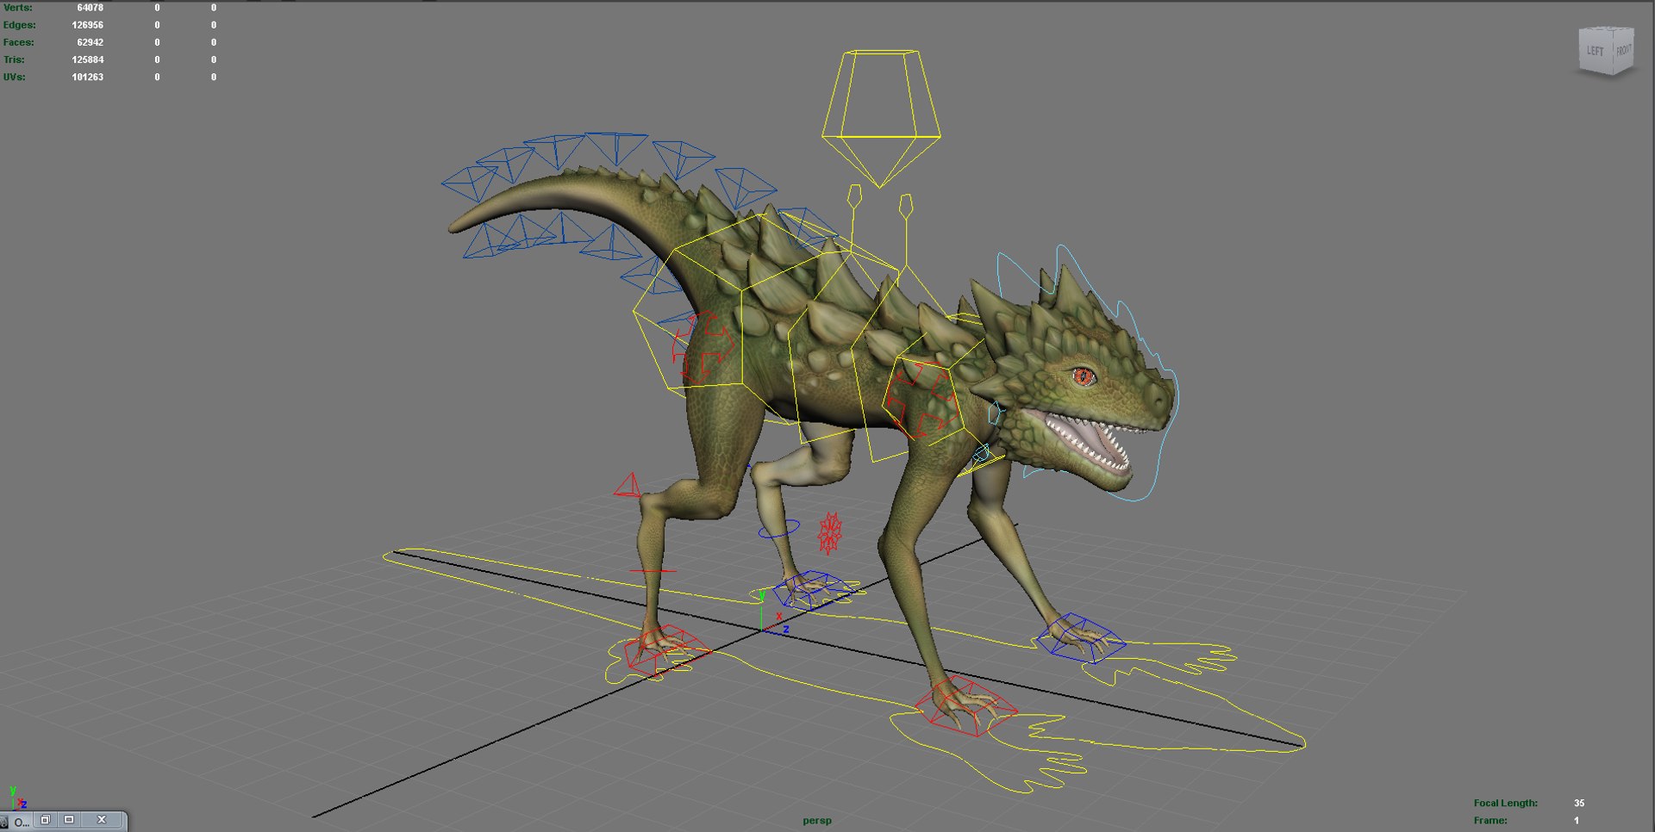Restore the minimized window in the bottom-left corner
The height and width of the screenshot is (832, 1655).
click(x=46, y=820)
